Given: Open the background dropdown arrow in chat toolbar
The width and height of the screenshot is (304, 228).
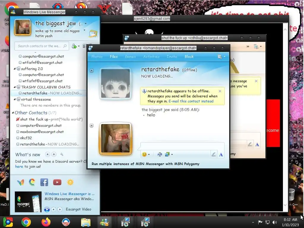Looking at the screenshot, I should [172, 154].
